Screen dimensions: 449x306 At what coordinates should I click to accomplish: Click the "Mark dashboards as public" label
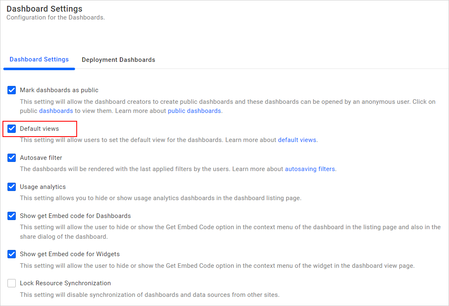coord(59,90)
